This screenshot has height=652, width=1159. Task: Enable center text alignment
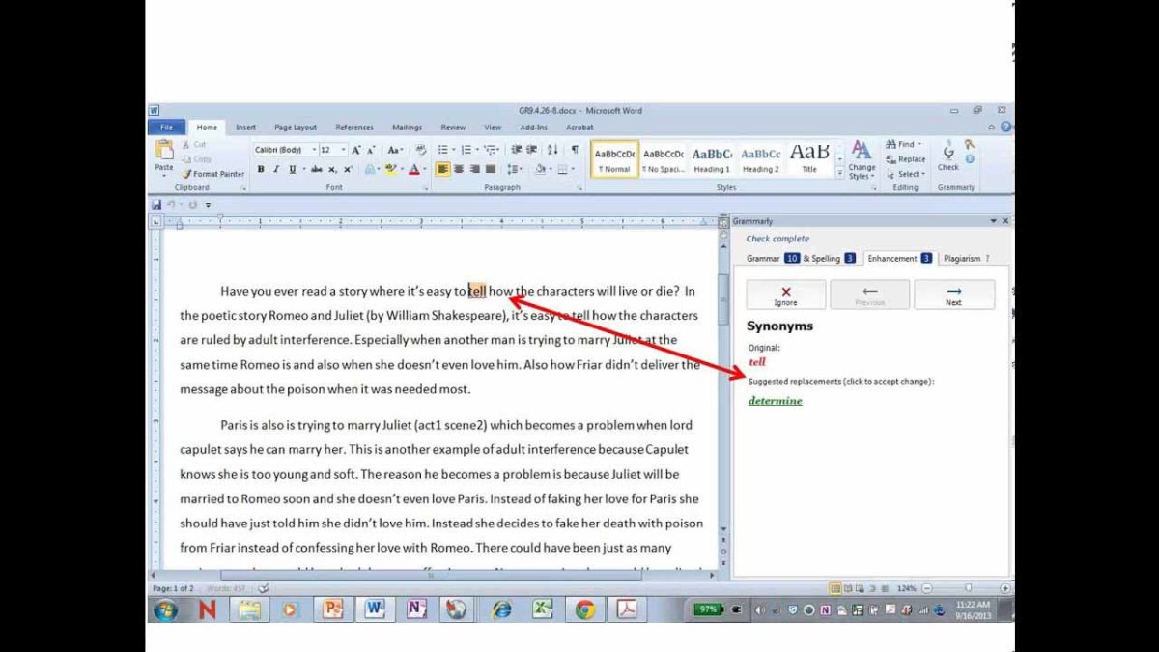(459, 169)
